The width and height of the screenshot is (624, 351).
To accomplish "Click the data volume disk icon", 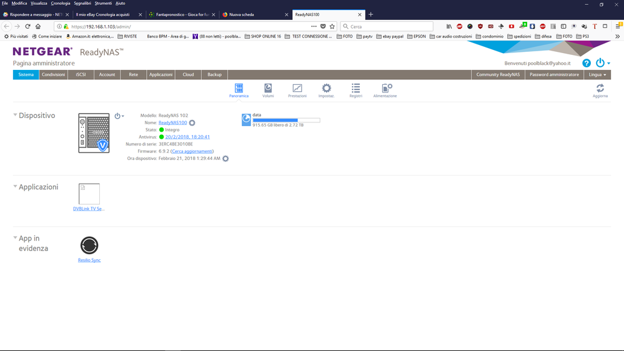I will tap(246, 120).
